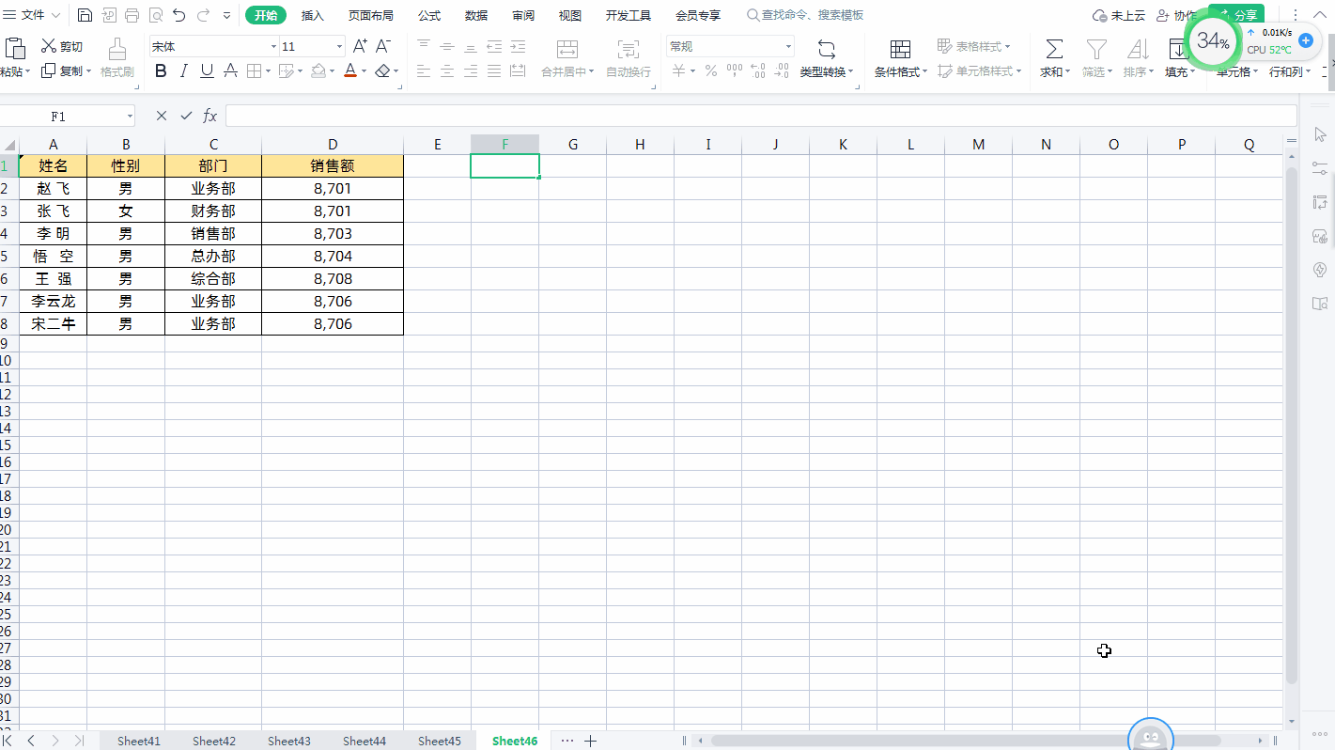Switch to the 插入 ribbon tab
This screenshot has width=1335, height=750.
(313, 16)
